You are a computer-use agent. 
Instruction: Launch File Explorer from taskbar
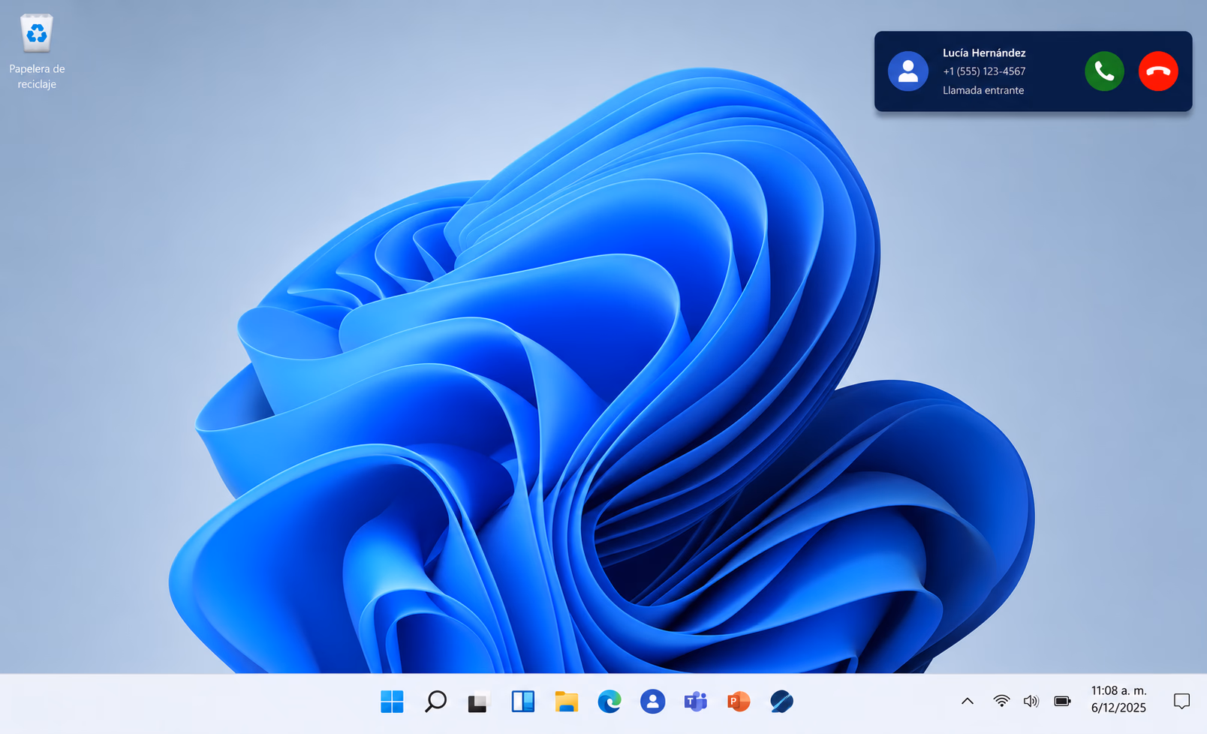coord(566,702)
